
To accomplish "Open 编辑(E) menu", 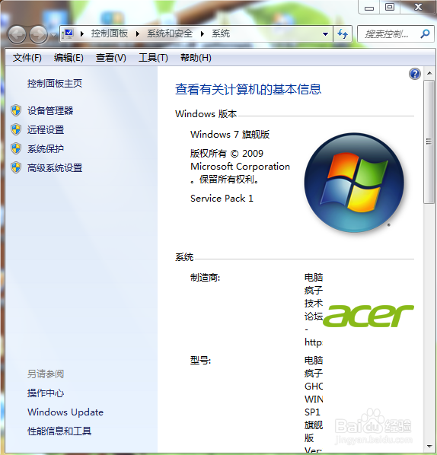I will click(x=69, y=58).
